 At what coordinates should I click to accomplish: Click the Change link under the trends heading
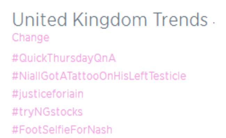pos(31,38)
